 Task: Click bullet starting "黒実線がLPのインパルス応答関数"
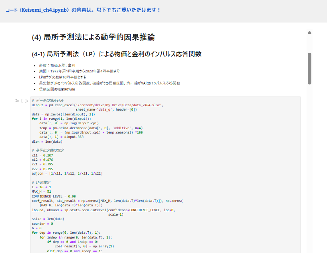tap(110, 83)
